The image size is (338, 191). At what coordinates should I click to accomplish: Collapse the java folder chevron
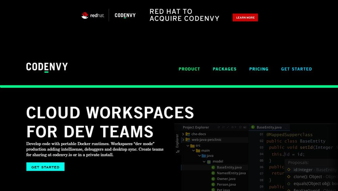pyautogui.click(x=199, y=156)
